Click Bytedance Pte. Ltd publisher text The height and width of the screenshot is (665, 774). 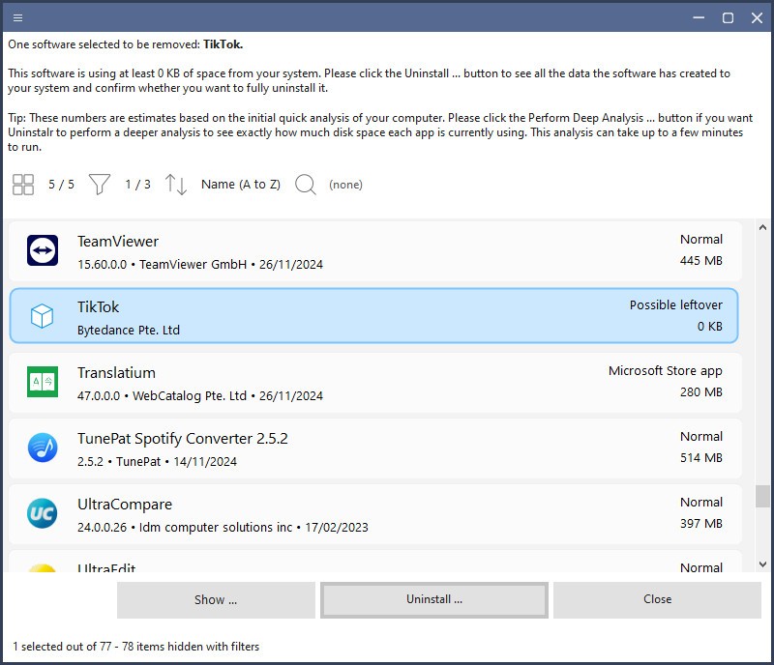(129, 330)
